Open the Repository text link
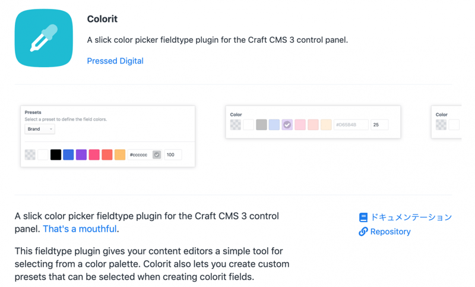Viewport: 475px width, 287px height. click(x=390, y=232)
